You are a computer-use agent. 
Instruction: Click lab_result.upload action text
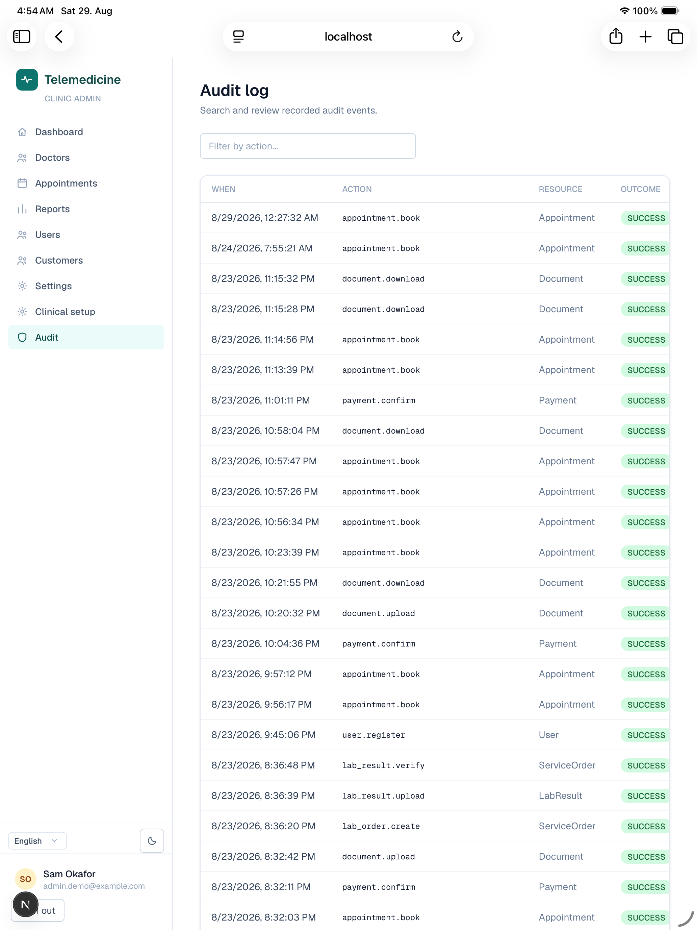pyautogui.click(x=383, y=796)
